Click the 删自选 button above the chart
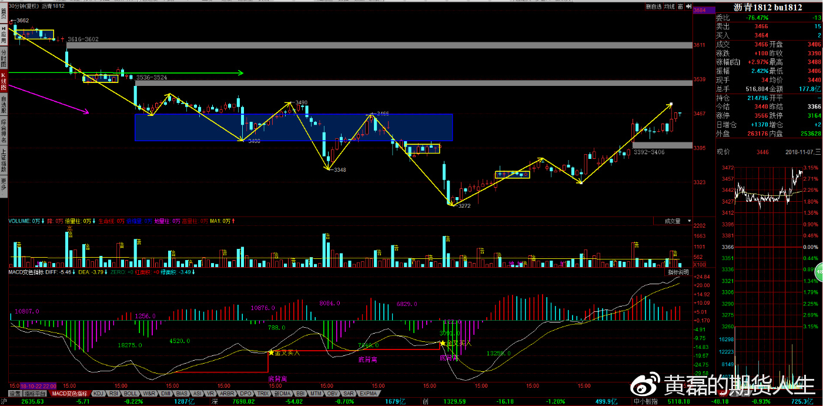This screenshot has height=406, width=823. (653, 6)
